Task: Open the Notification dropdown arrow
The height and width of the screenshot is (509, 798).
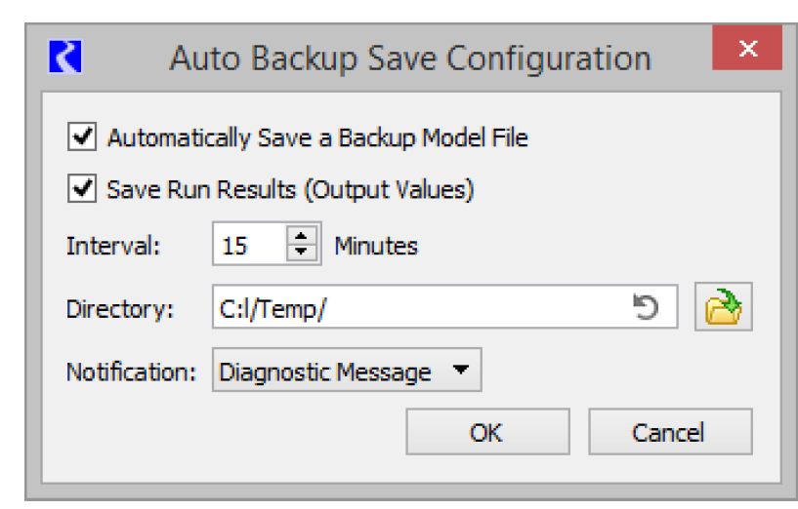Action: [461, 371]
